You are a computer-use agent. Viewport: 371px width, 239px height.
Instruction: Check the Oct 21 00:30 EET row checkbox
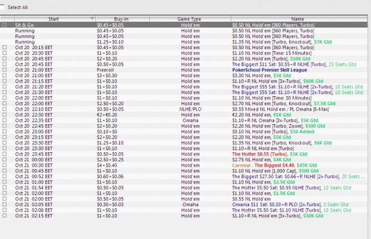coord(4,165)
